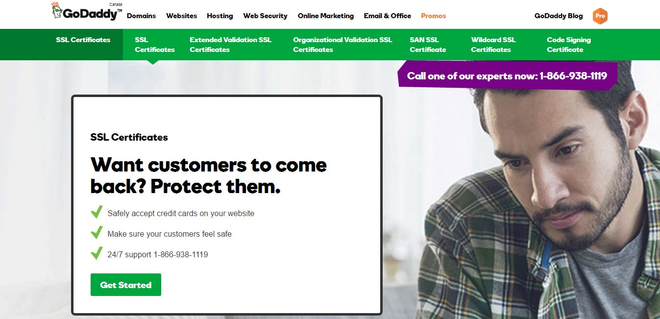660x319 pixels.
Task: Switch to the SSL Certificates tab
Action: (x=154, y=44)
